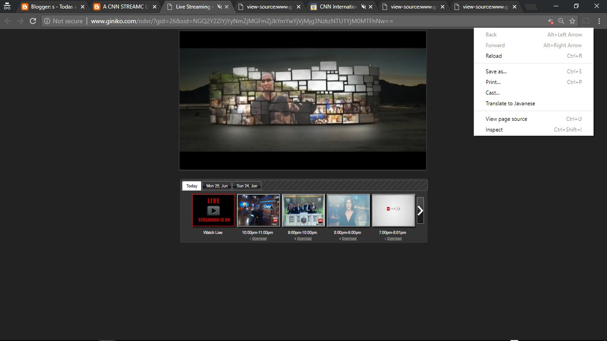Screen dimensions: 607x341
Task: Click the play icon on the Watch Live thumbnail
Action: 213,210
